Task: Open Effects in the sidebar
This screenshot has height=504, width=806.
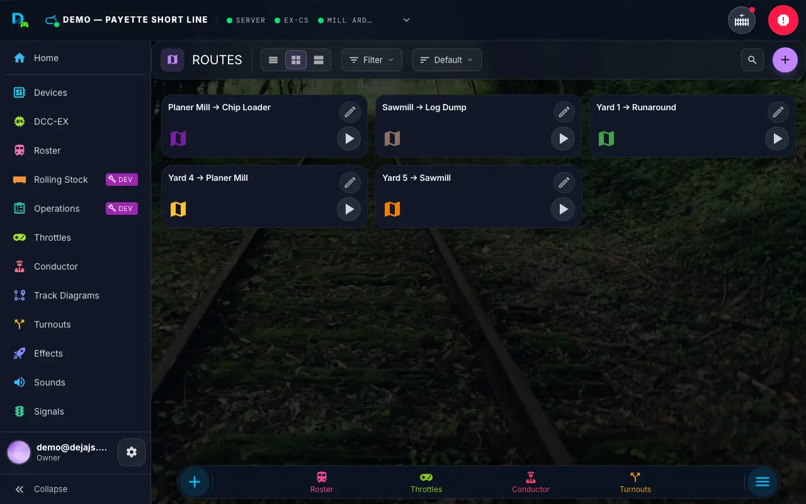Action: (75, 353)
